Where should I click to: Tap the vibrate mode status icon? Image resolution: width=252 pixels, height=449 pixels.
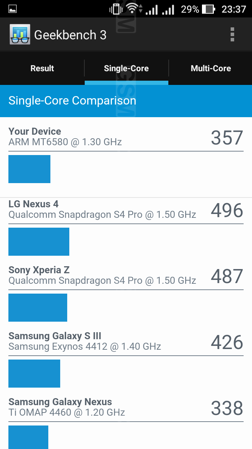click(116, 9)
